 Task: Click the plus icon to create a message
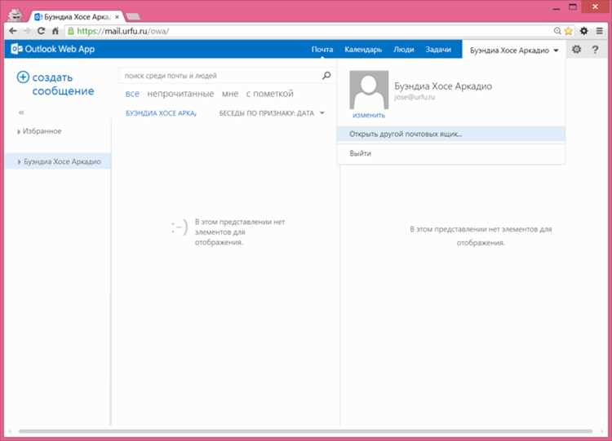(23, 77)
